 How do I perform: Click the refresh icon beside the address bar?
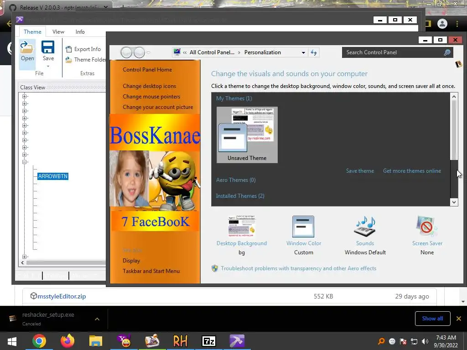(314, 53)
